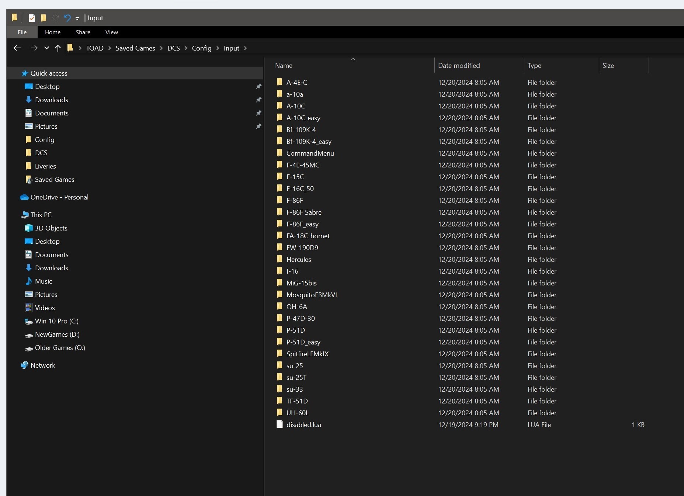Expand chevron after DCS in address bar
Viewport: 684px width, 496px height.
[186, 48]
